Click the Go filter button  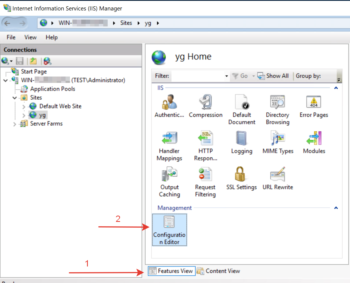tap(240, 76)
